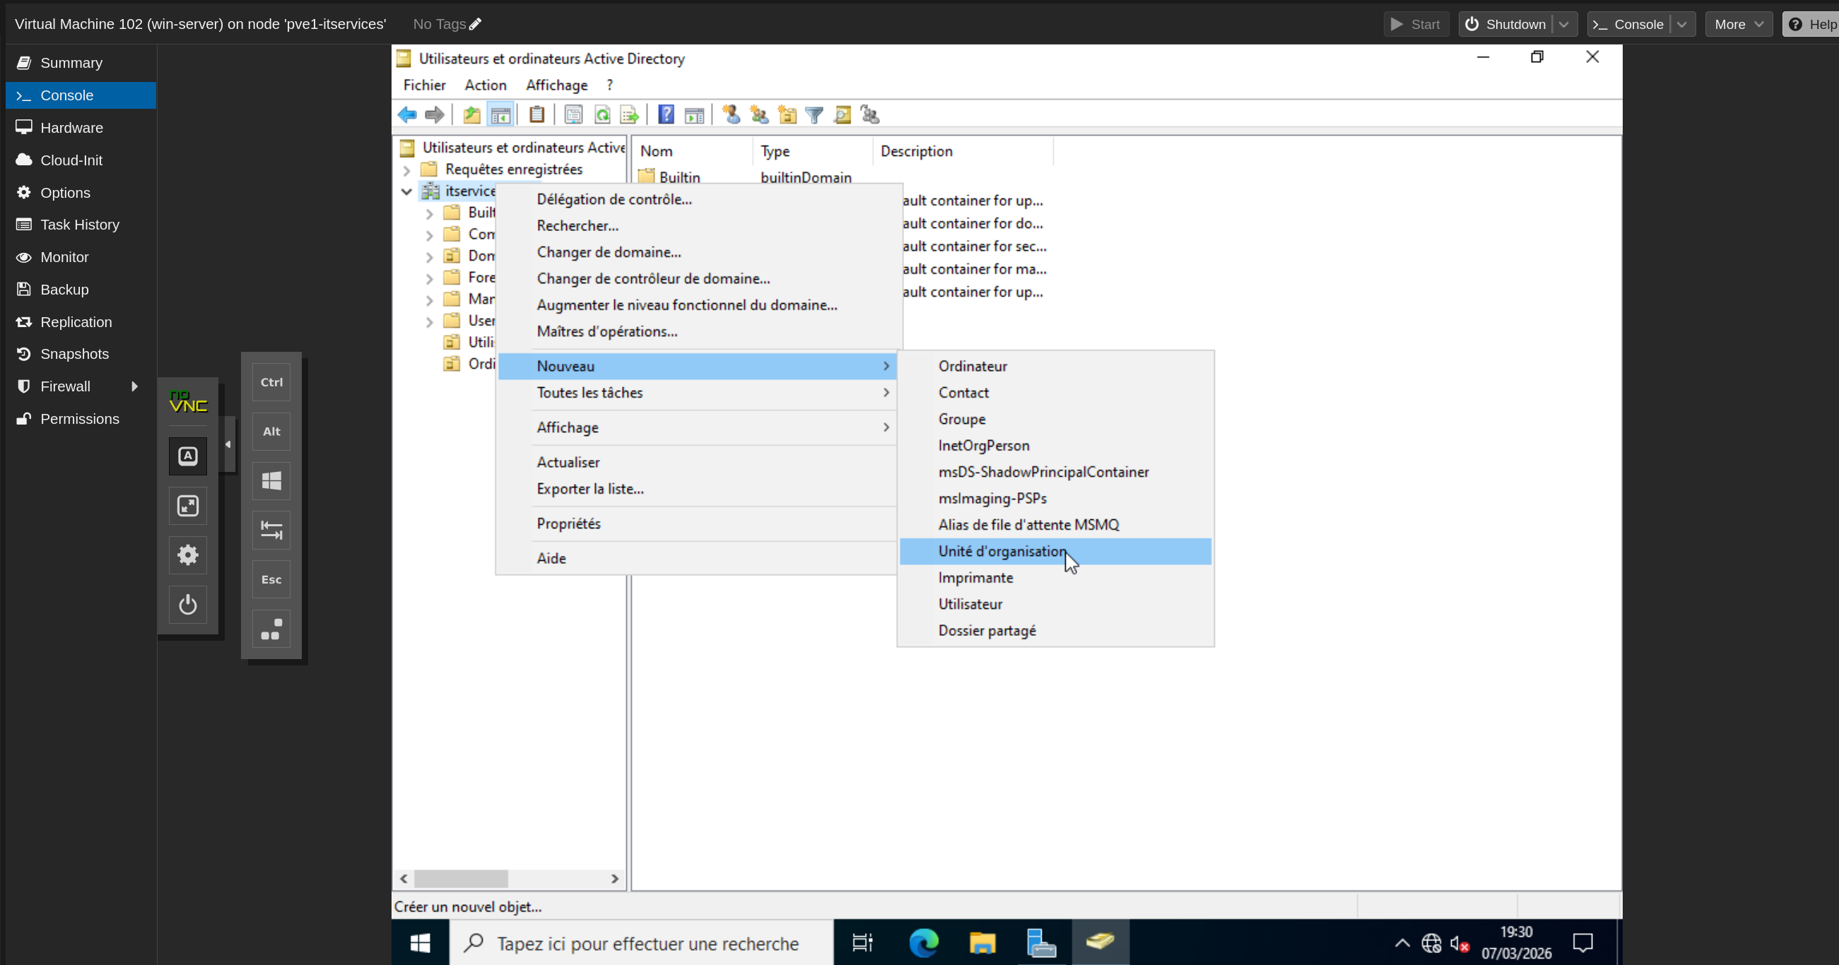Click the Proxmox More button
1839x965 pixels.
point(1738,24)
